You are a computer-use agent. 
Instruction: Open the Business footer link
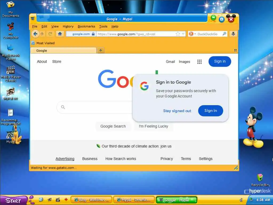tap(90, 159)
